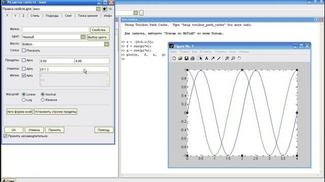The image size is (325, 182).
Task: Click the lower limit field '0.00'
Action: pos(57,61)
